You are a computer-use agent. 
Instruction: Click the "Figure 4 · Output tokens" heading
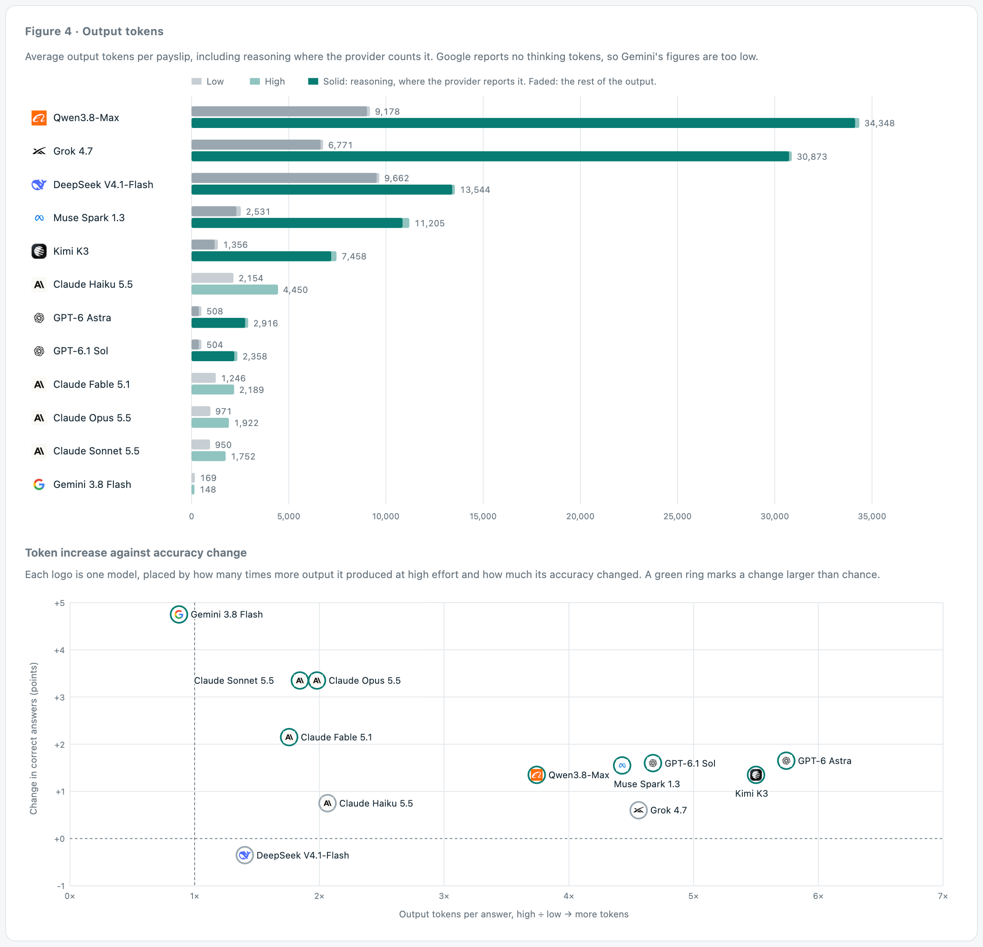coord(94,31)
